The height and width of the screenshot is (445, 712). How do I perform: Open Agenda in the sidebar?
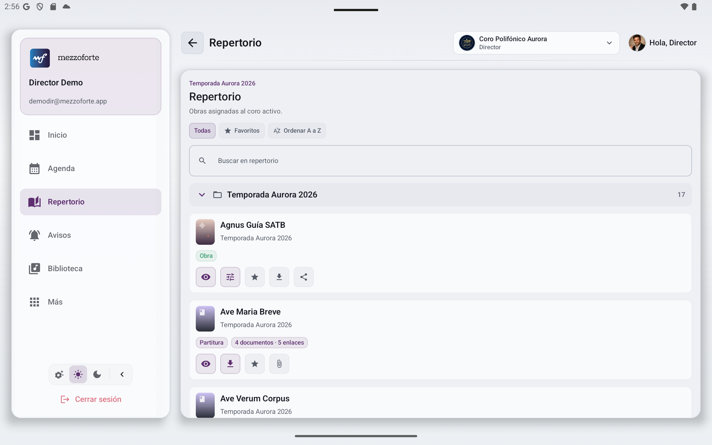pos(91,168)
